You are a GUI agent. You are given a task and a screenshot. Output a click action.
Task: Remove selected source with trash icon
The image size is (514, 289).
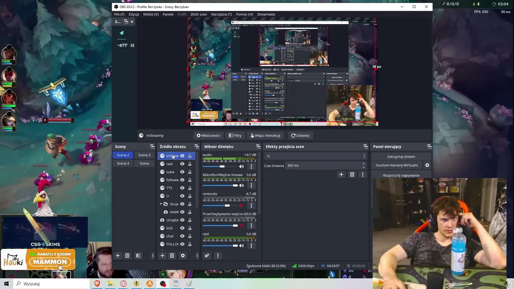[172, 256]
